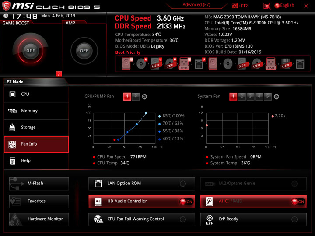Select the UEFI CD/DVD boot device icon
This screenshot has width=315, height=236.
141,64
